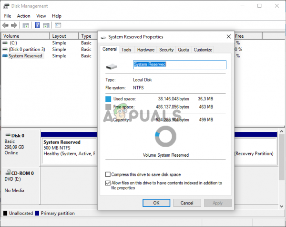Open the Help toolbar icon

click(37, 25)
